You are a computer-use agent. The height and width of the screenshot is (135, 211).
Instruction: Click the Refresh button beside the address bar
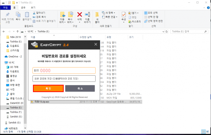coord(167,32)
